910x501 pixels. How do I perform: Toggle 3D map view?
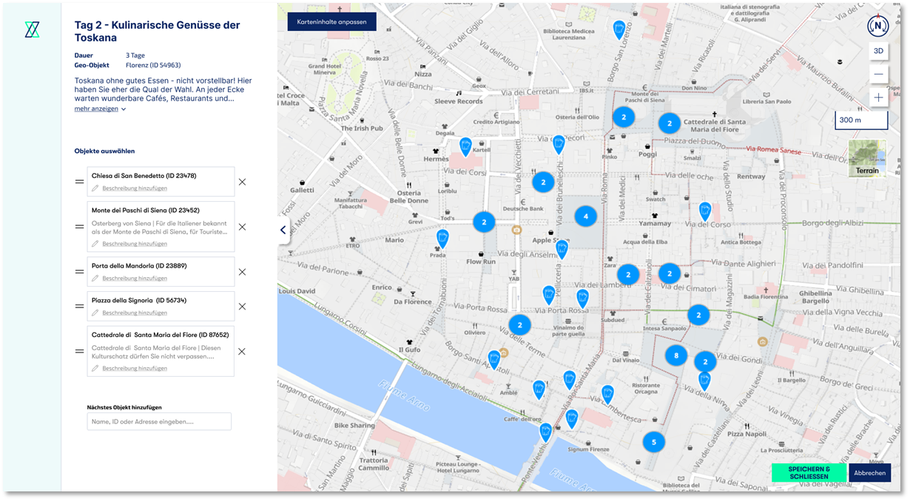pos(878,51)
